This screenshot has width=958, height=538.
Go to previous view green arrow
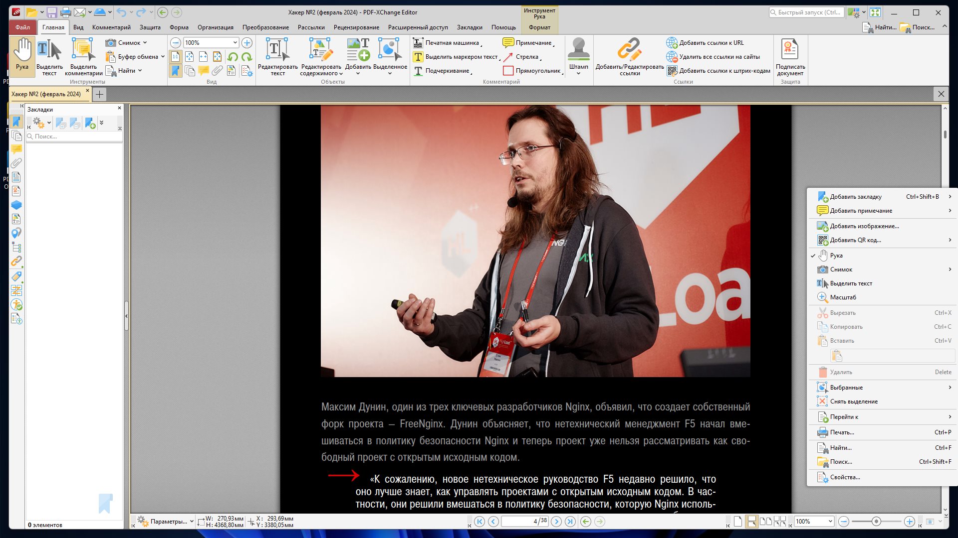[586, 522]
